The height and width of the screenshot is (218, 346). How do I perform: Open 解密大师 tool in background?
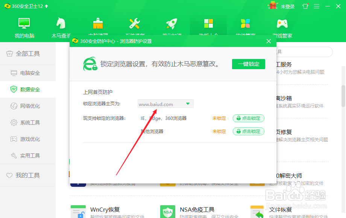click(x=289, y=176)
